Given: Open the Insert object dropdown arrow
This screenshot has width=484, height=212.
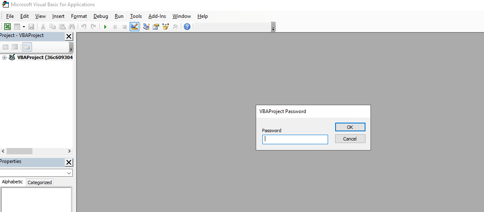Looking at the screenshot, I should tap(24, 27).
